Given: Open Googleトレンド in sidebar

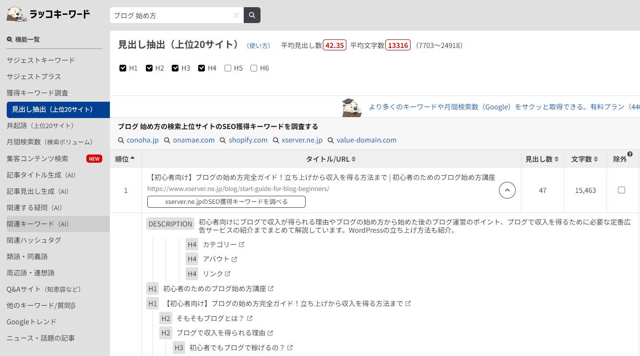Looking at the screenshot, I should 32,321.
